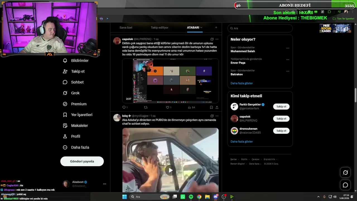Open more options on kılıç post
Viewport: 357px width, 201px height.
click(217, 116)
